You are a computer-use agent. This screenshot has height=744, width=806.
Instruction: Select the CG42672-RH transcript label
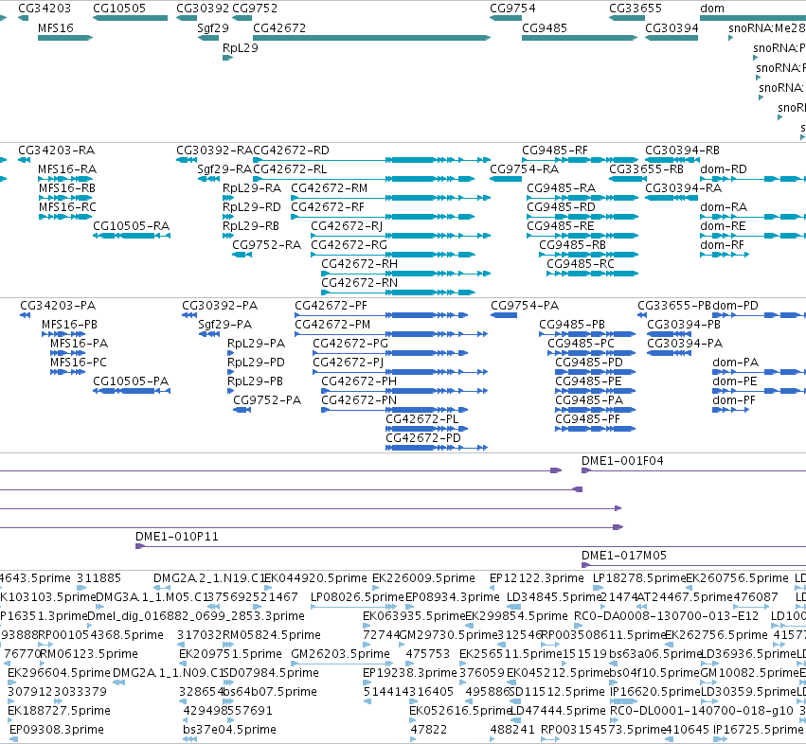point(359,264)
